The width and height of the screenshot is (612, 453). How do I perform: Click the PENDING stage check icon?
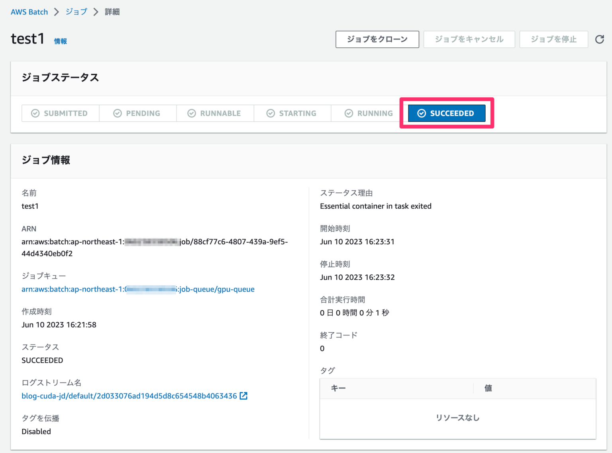point(117,113)
